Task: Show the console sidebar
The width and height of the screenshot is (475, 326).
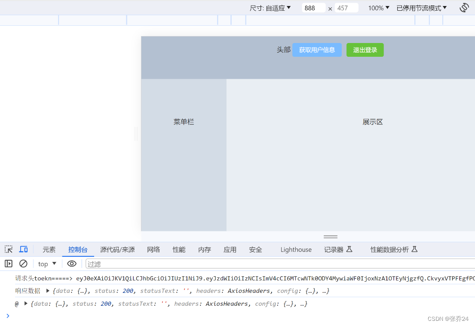Action: point(8,264)
